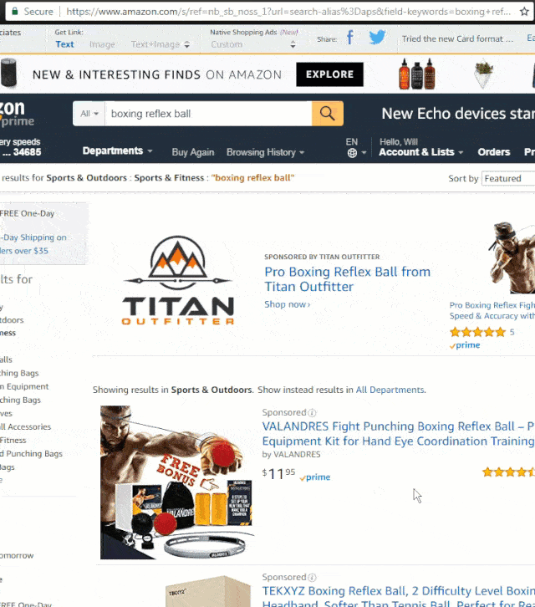Open Pro Boxing Reflex Fight product link
Screen dimensions: 535x607
[x=492, y=310]
